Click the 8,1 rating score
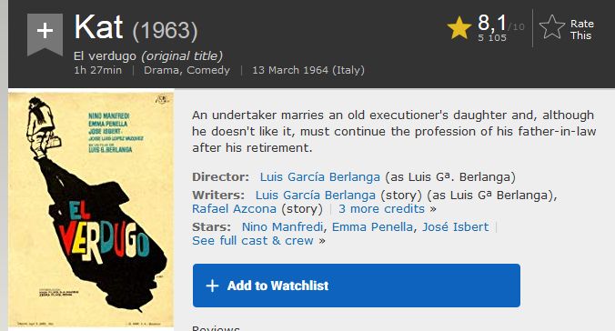 (492, 23)
